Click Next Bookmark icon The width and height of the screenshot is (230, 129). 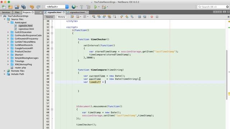click(x=127, y=17)
